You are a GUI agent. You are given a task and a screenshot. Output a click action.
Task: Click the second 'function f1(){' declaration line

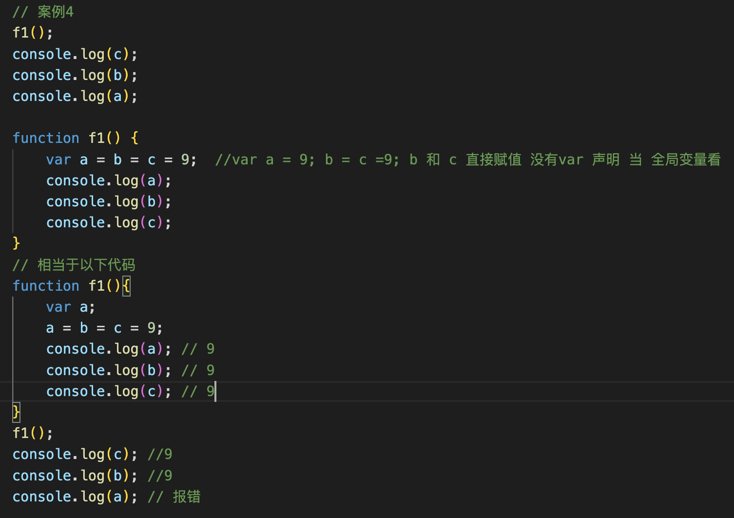tap(71, 286)
